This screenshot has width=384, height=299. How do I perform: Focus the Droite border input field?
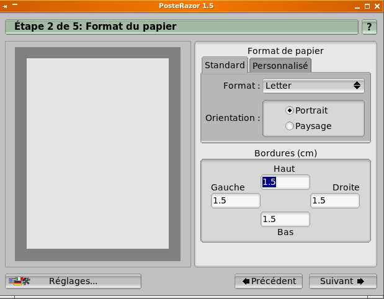tap(335, 201)
